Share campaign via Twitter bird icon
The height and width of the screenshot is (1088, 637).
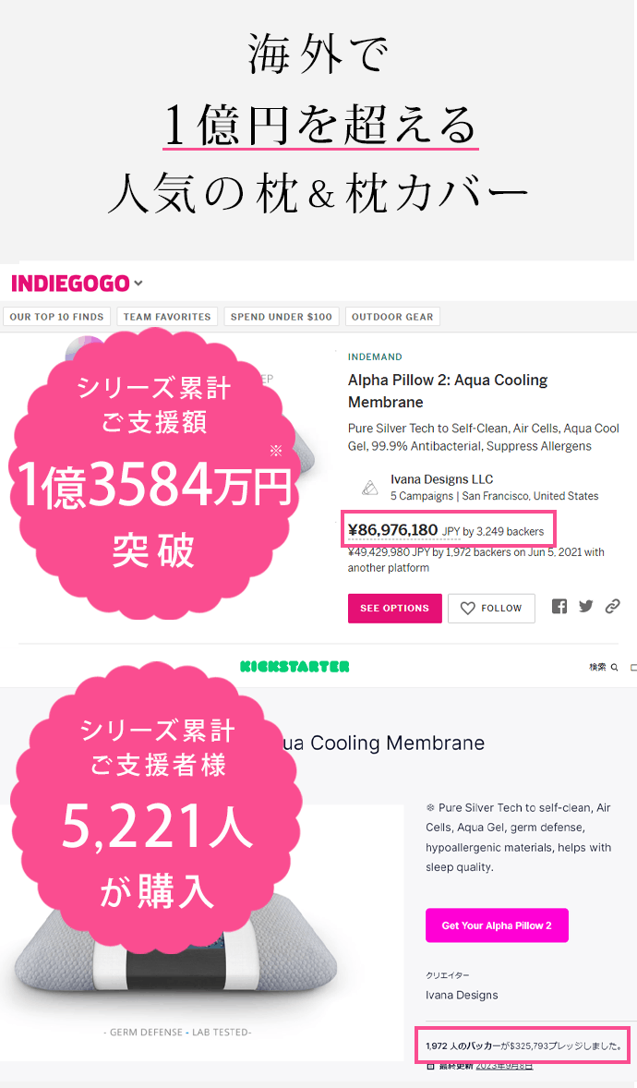coord(585,607)
